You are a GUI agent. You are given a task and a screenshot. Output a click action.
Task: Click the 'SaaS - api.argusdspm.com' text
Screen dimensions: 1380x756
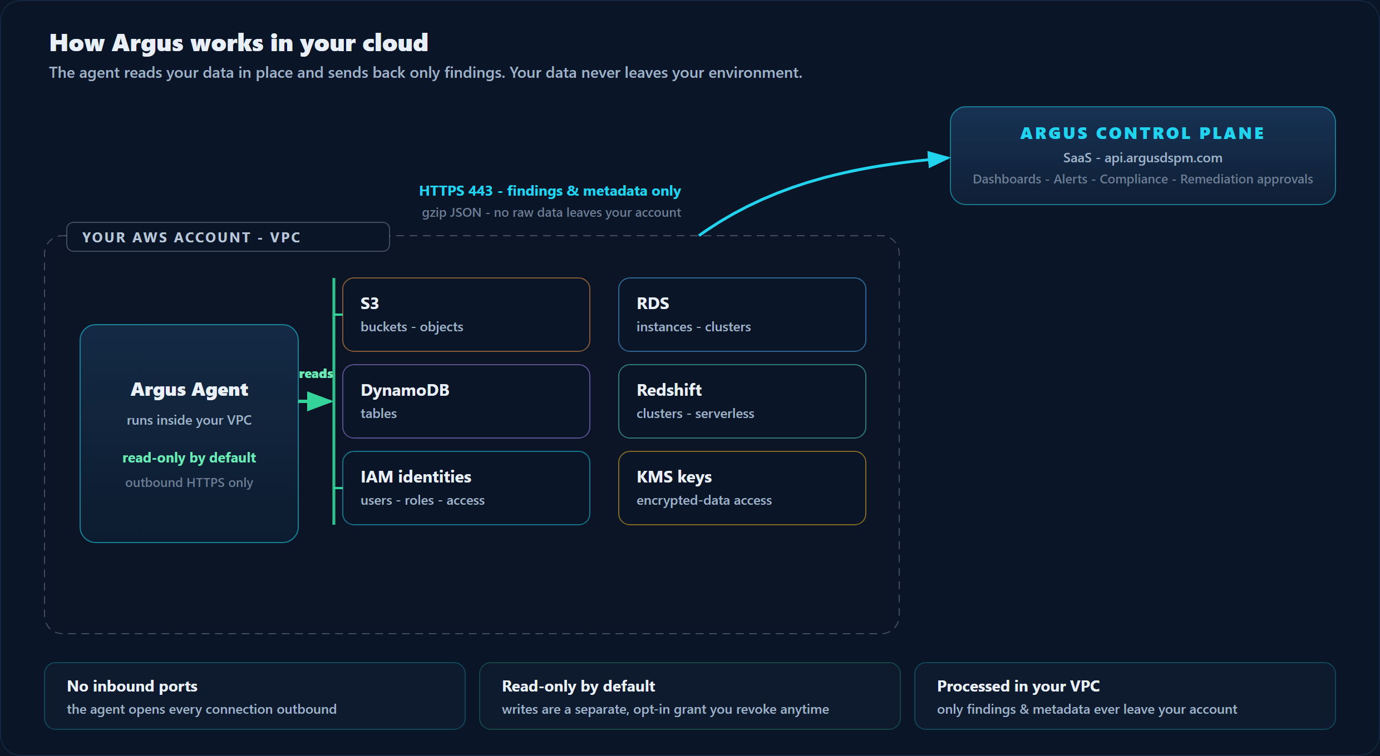[1143, 158]
